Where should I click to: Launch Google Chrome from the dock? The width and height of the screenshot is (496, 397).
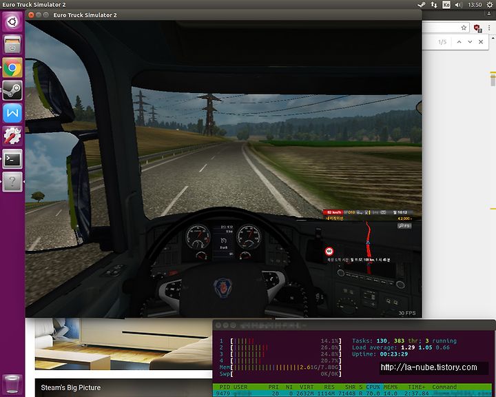coord(12,68)
